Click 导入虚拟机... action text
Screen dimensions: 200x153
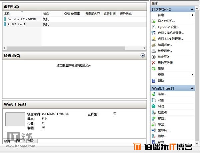coord(166,21)
